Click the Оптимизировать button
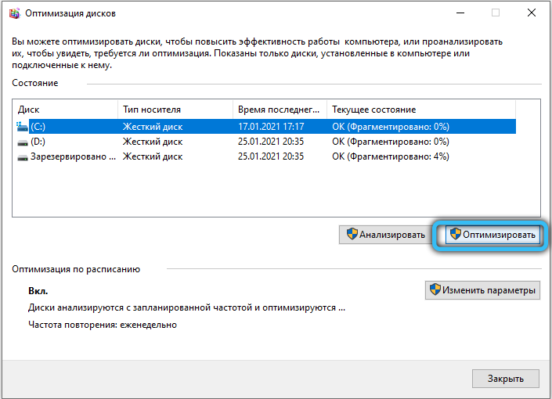Image resolution: width=552 pixels, height=399 pixels. [492, 235]
